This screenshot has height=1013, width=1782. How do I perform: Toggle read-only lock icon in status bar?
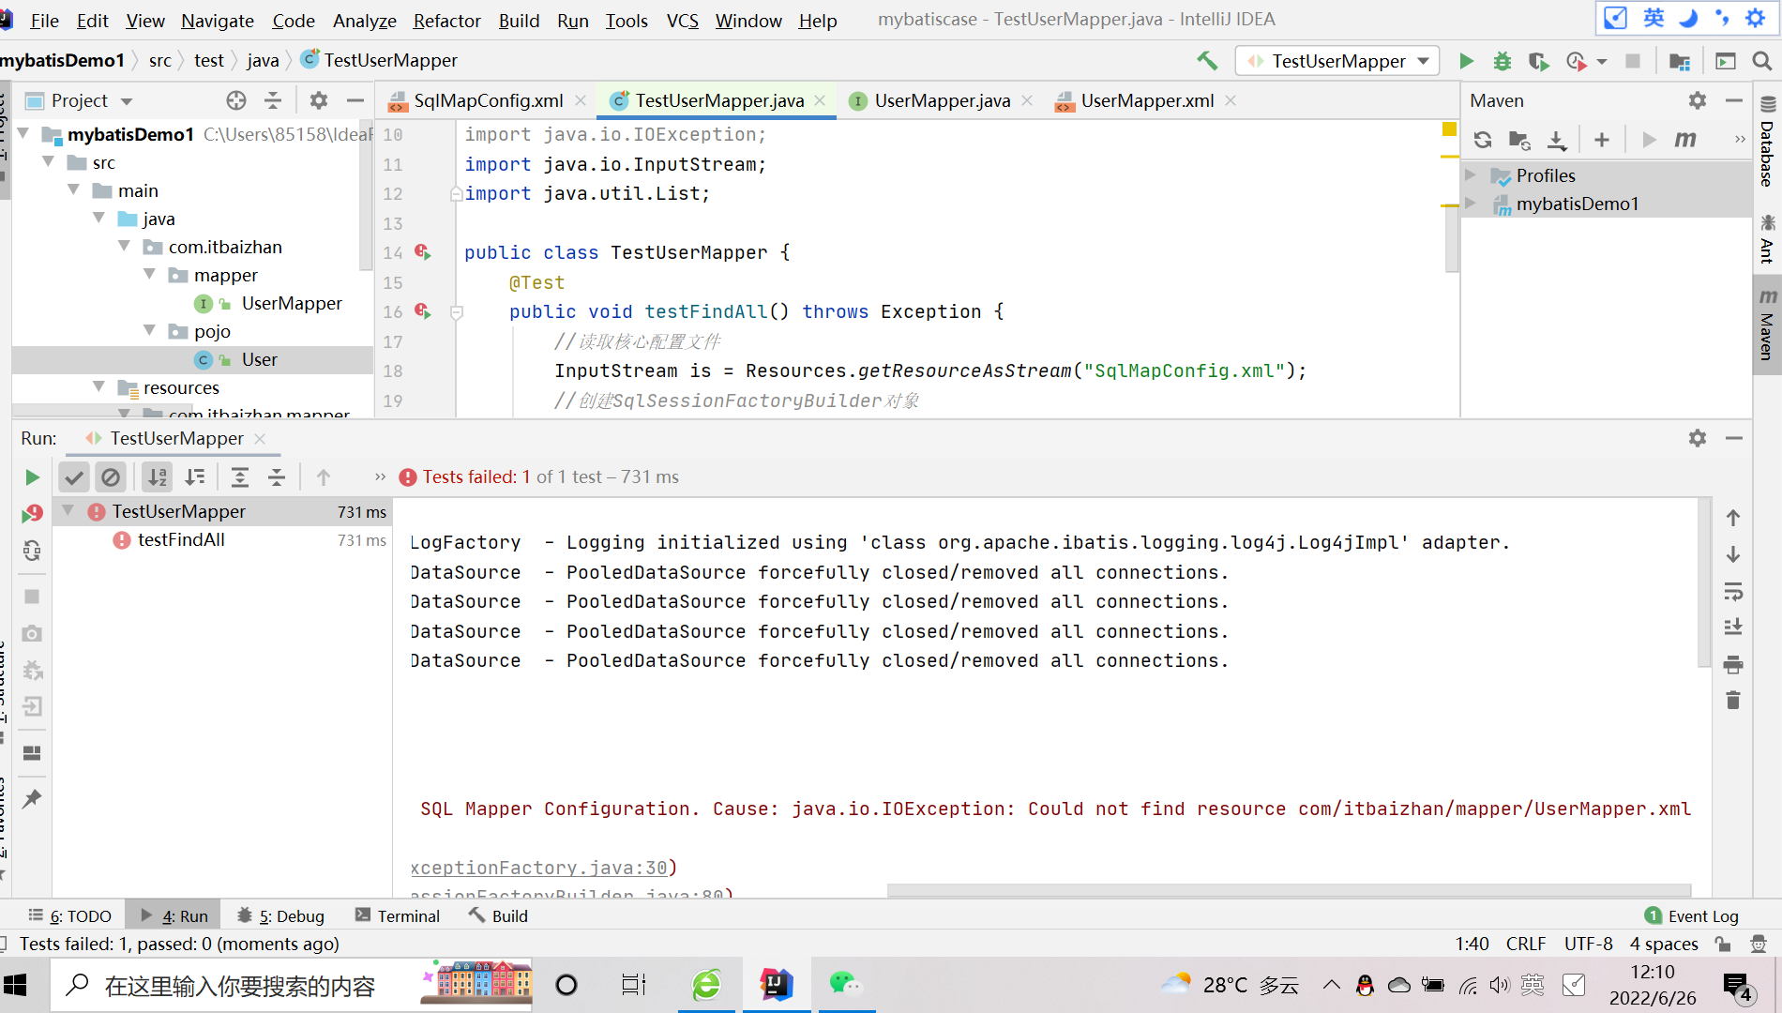pyautogui.click(x=1723, y=944)
